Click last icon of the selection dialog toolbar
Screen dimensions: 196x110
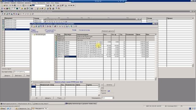[x=76, y=26]
